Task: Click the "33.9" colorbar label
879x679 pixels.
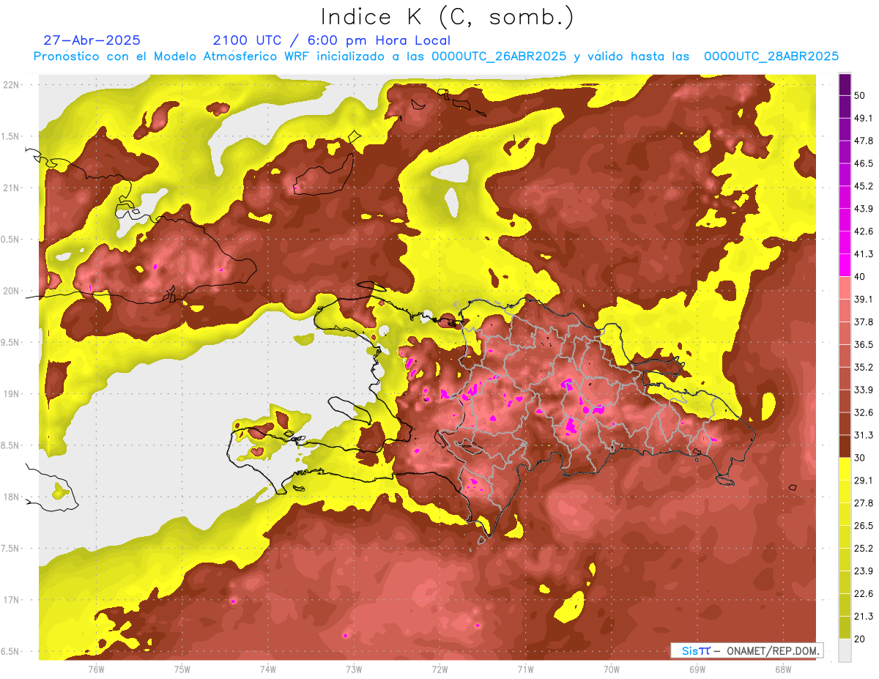Action: pyautogui.click(x=864, y=390)
